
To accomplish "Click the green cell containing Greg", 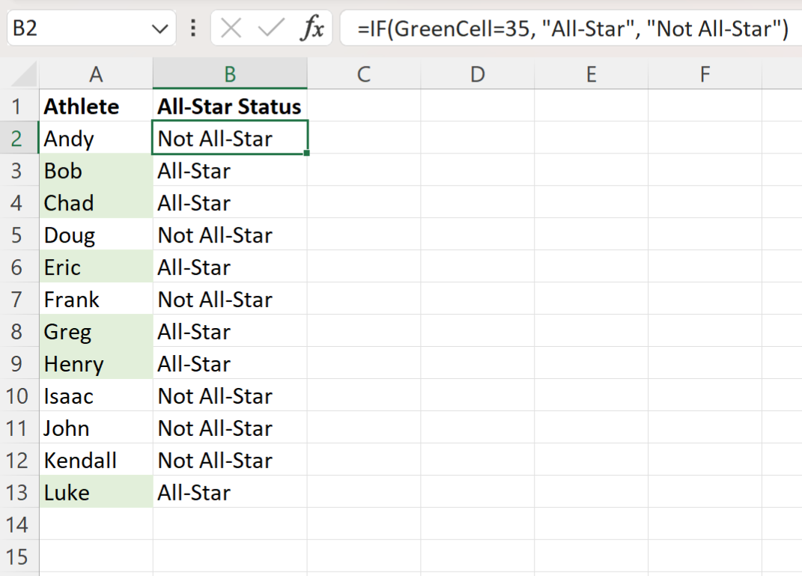I will [96, 331].
